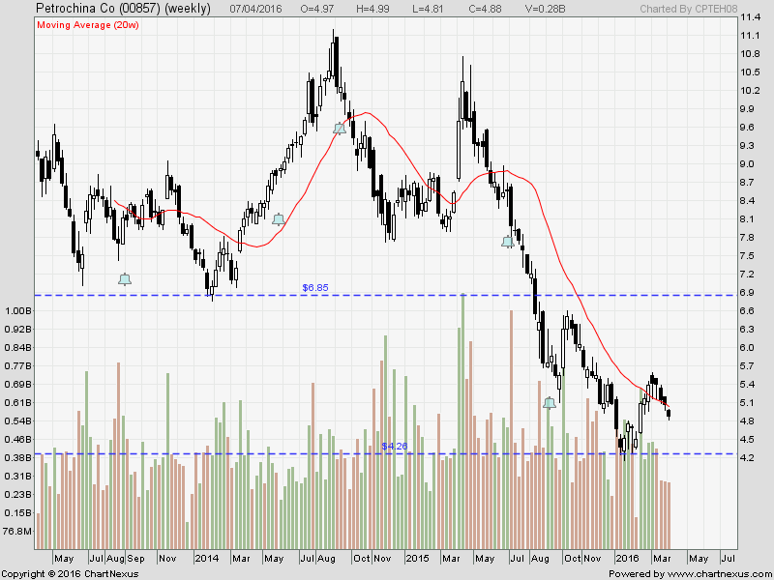Click the bell icon near May 2014 at 8.1
This screenshot has height=580, width=774.
pos(279,219)
